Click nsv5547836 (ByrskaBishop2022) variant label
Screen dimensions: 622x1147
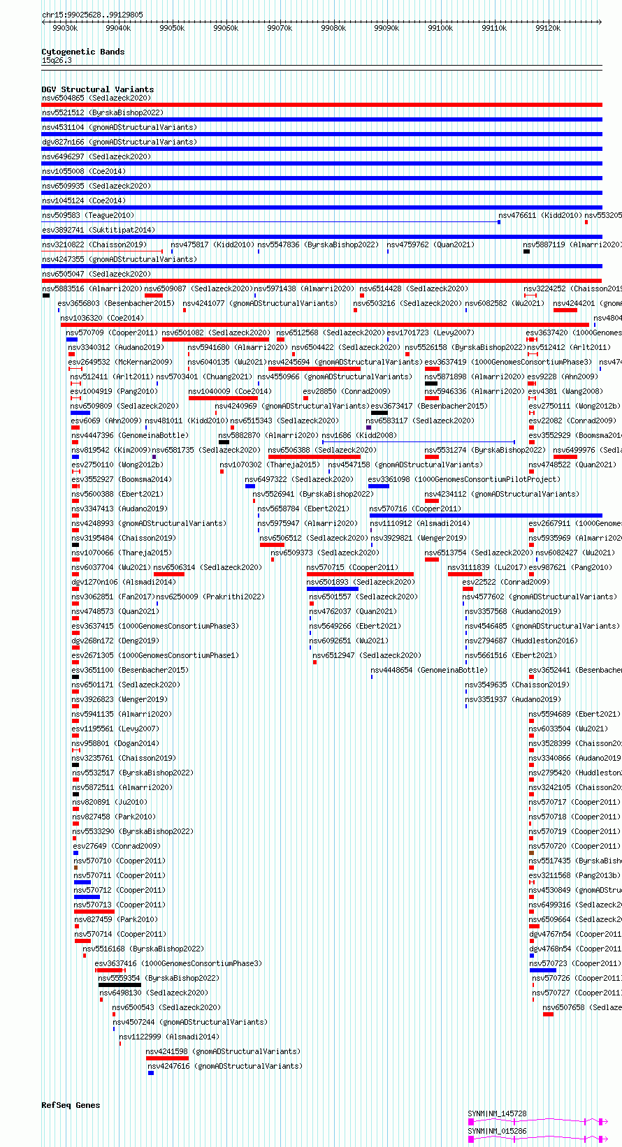[x=318, y=244]
